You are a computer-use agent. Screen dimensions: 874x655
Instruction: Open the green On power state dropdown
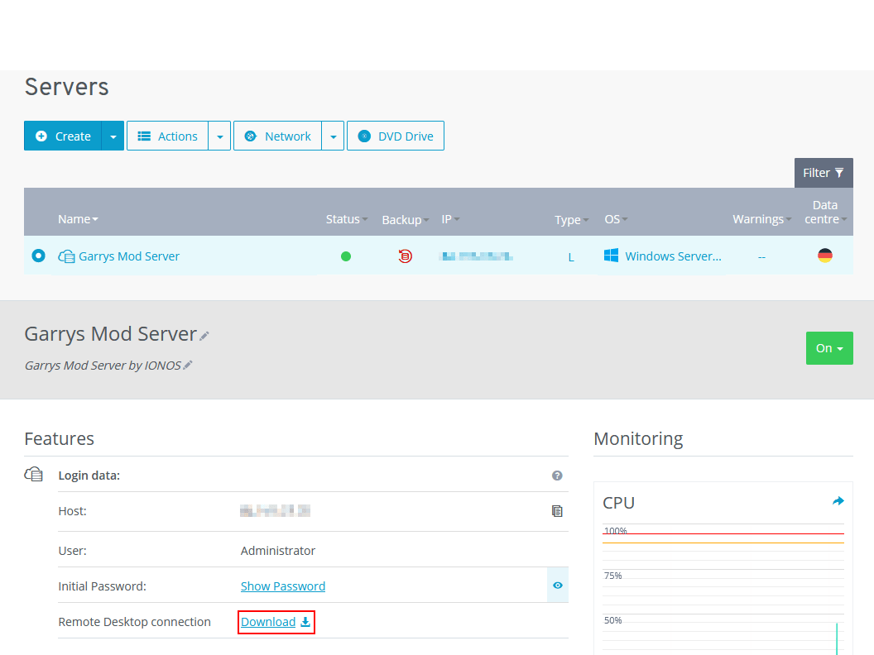coord(829,348)
